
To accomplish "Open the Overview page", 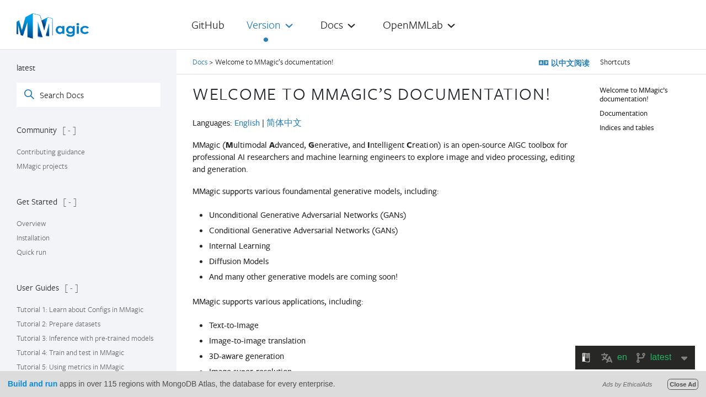I will click(x=31, y=223).
